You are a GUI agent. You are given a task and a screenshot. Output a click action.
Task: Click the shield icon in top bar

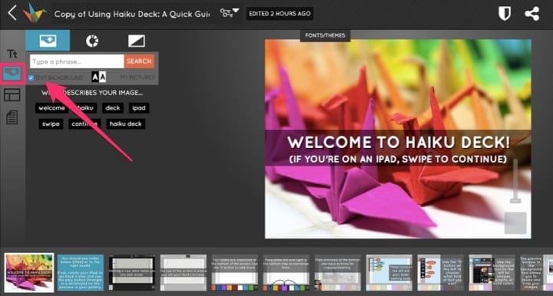point(505,14)
